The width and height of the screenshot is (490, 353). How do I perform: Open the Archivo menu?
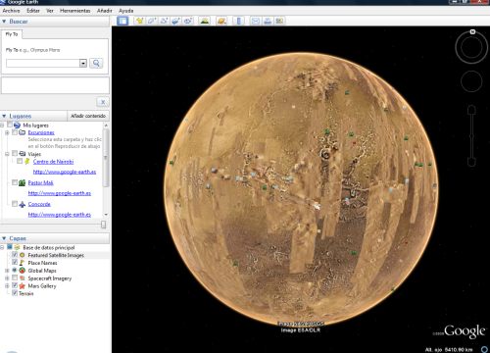click(11, 11)
